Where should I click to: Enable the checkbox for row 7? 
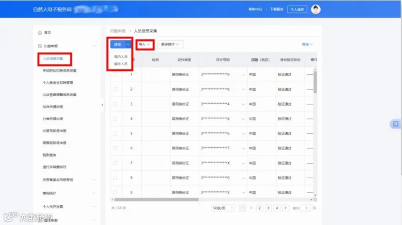point(115,163)
